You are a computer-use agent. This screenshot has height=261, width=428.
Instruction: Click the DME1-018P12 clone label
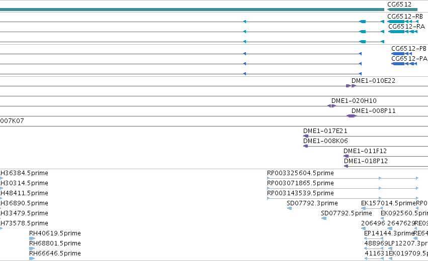[366, 161]
